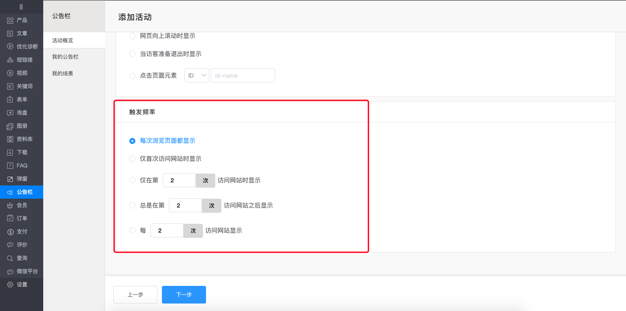The width and height of the screenshot is (626, 311).
Task: Open the 次 selector in 总是在第 row
Action: coord(211,205)
